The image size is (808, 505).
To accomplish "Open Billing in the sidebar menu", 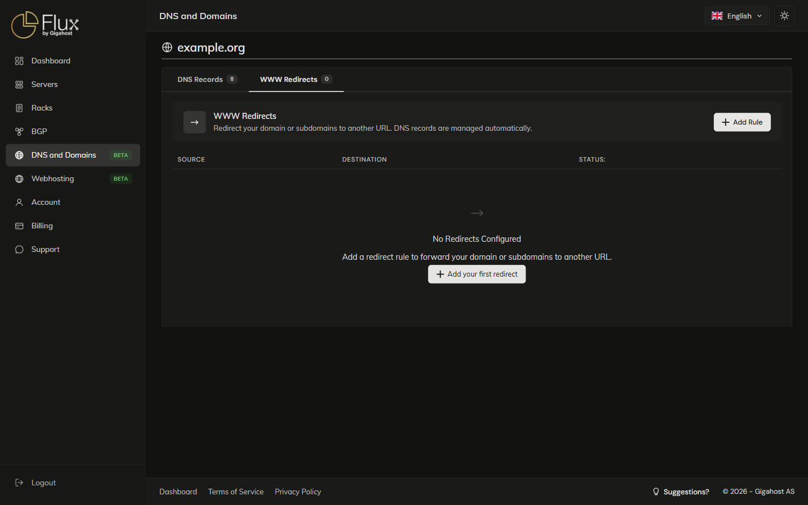I will pyautogui.click(x=73, y=226).
